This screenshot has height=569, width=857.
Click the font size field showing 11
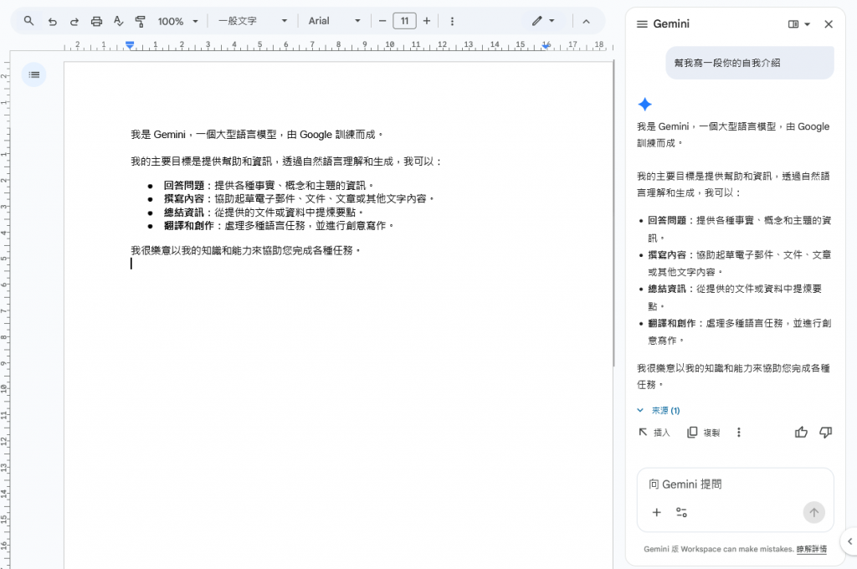[404, 21]
